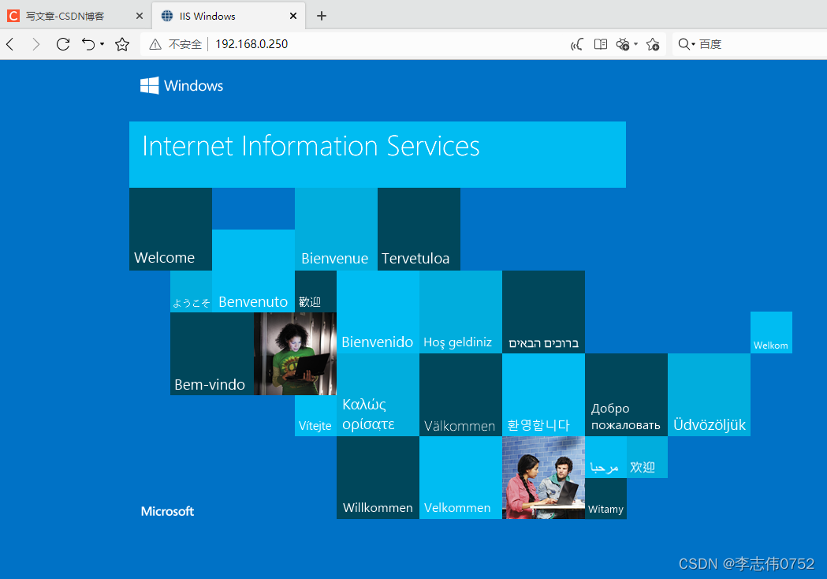Click the insecure warning triangle icon

coord(155,44)
